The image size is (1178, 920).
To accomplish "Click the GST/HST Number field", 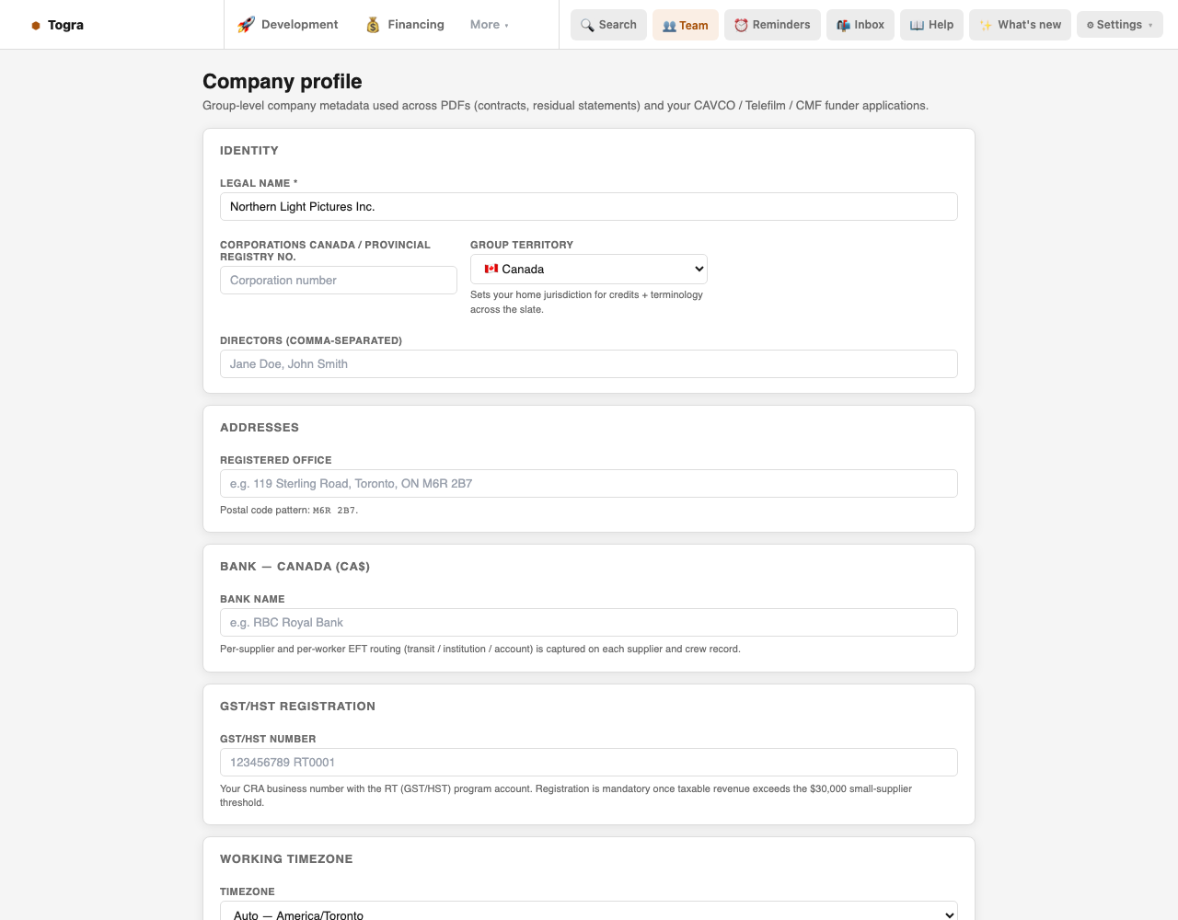I will [589, 763].
